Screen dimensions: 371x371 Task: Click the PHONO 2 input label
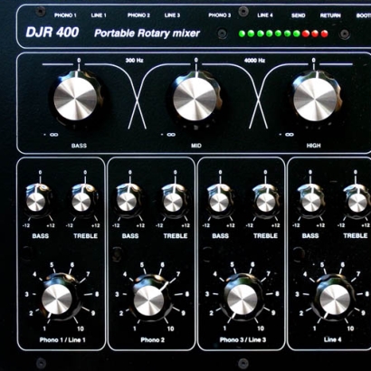coord(138,15)
